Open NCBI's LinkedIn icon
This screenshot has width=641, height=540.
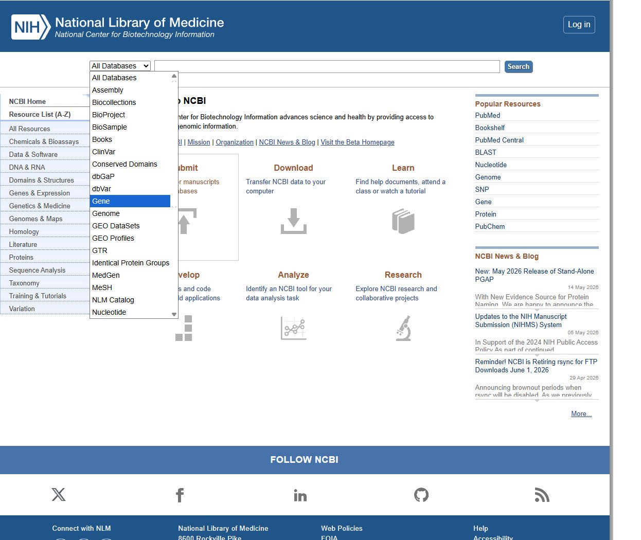(x=300, y=495)
